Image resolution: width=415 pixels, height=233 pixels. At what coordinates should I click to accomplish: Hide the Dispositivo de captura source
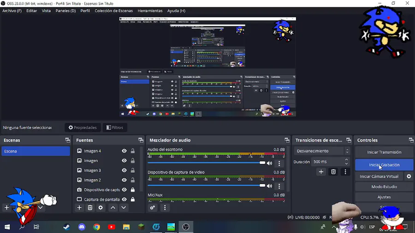click(x=124, y=190)
